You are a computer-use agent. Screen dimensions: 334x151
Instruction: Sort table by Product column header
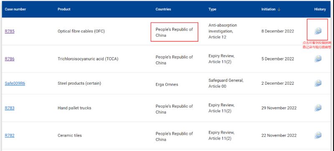pos(64,9)
